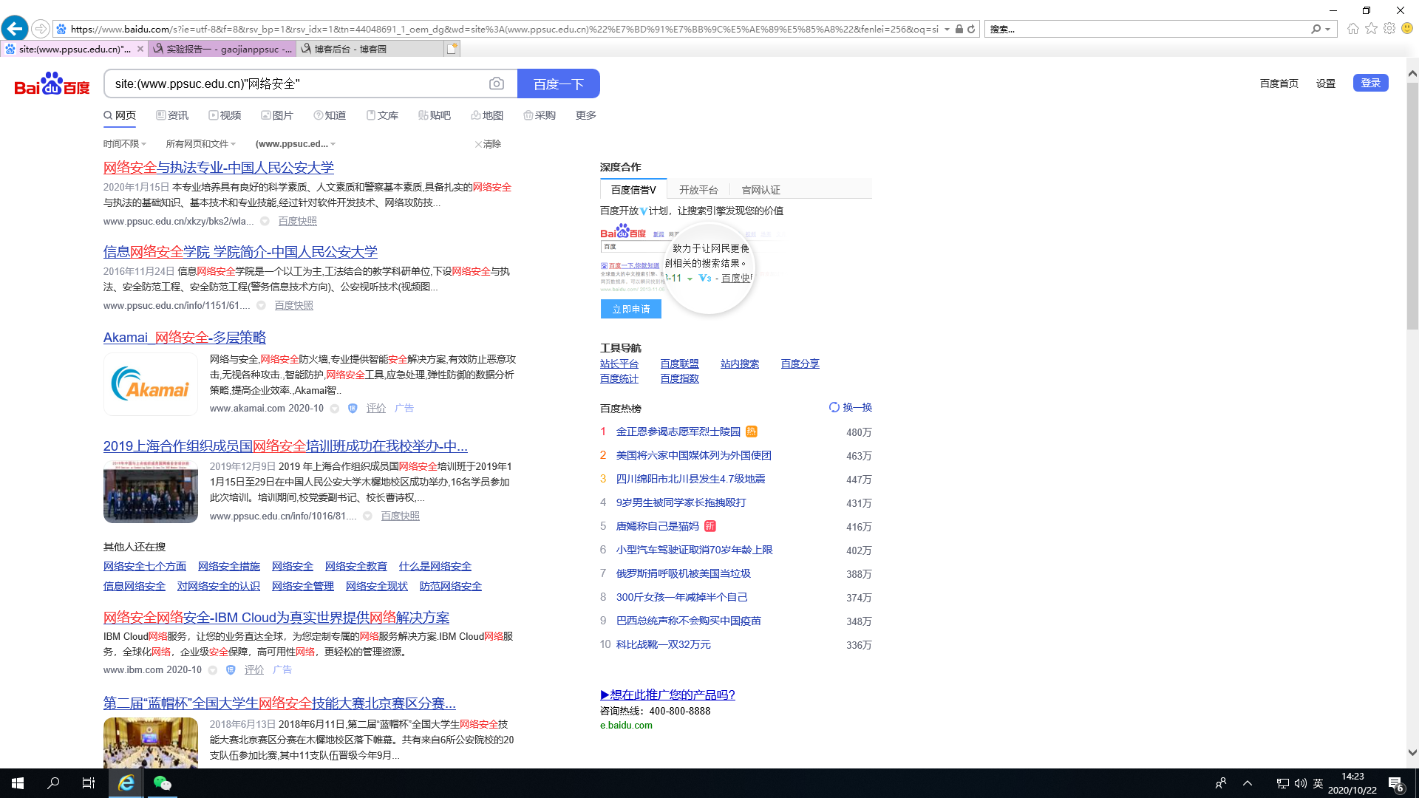Open favorites star icon
Viewport: 1419px width, 798px height.
[x=1371, y=29]
